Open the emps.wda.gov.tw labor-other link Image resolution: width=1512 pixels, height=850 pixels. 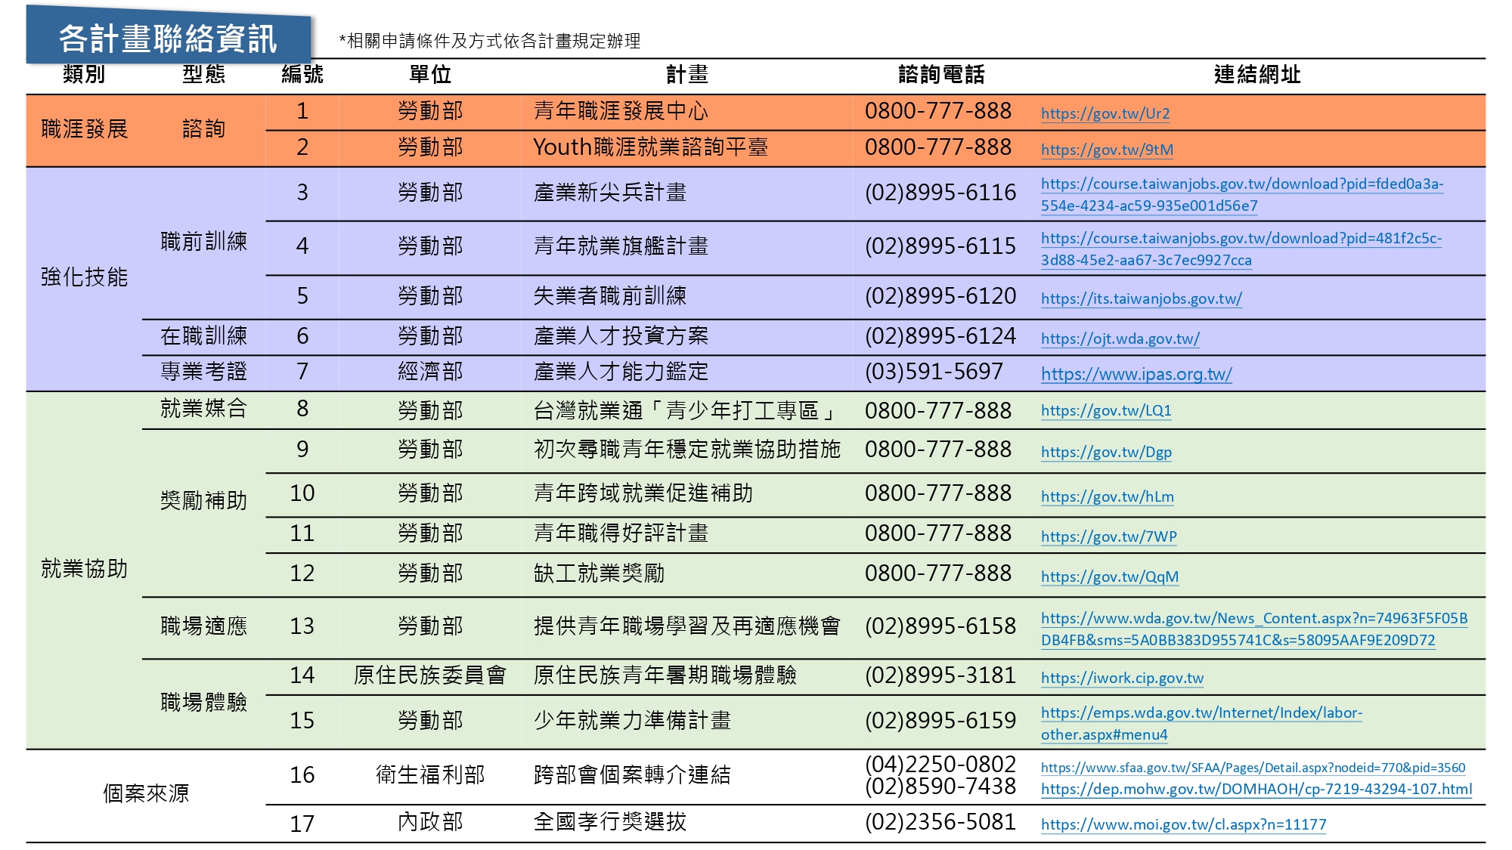tap(1201, 713)
